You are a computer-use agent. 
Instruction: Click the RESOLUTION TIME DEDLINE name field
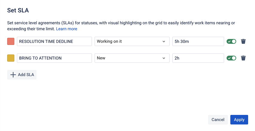coord(54,41)
